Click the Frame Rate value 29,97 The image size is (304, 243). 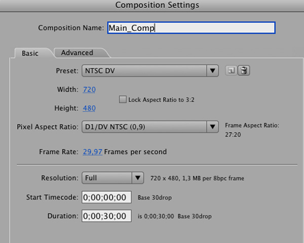(x=92, y=152)
